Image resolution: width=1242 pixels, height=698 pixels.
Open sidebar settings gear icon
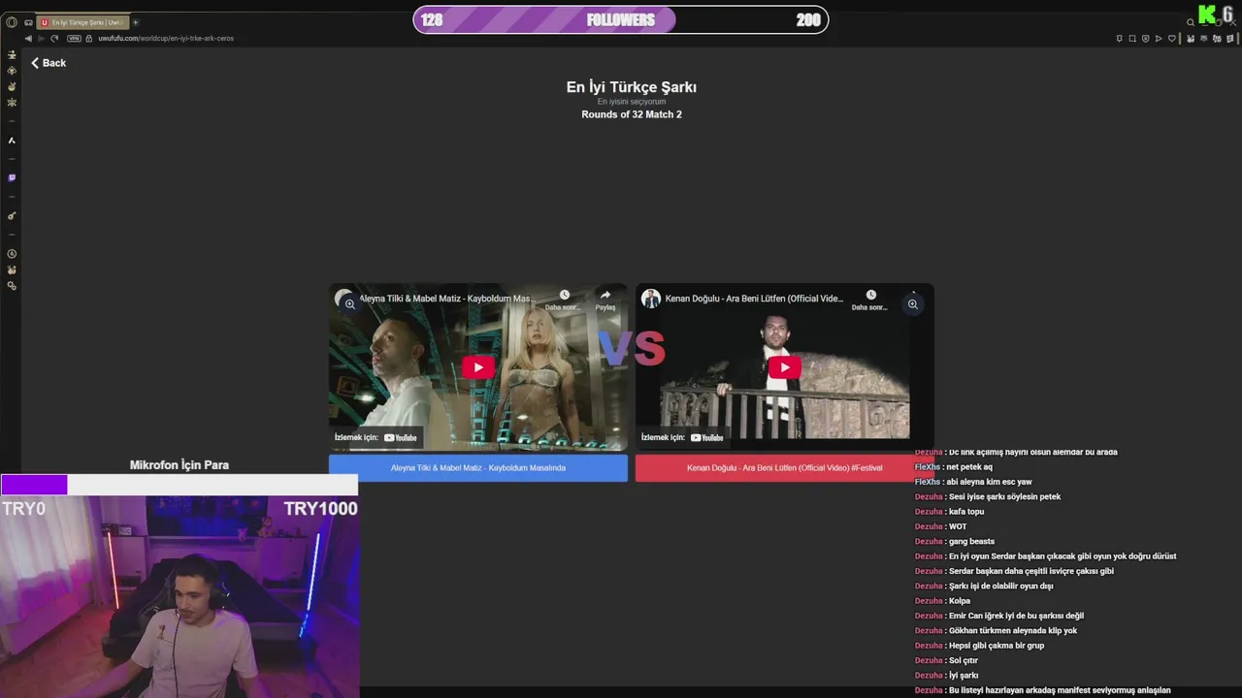(12, 286)
